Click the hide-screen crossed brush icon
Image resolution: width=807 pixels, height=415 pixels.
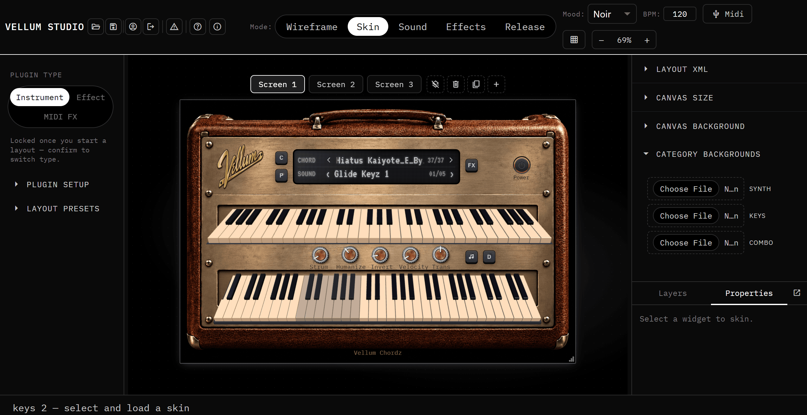pos(436,84)
